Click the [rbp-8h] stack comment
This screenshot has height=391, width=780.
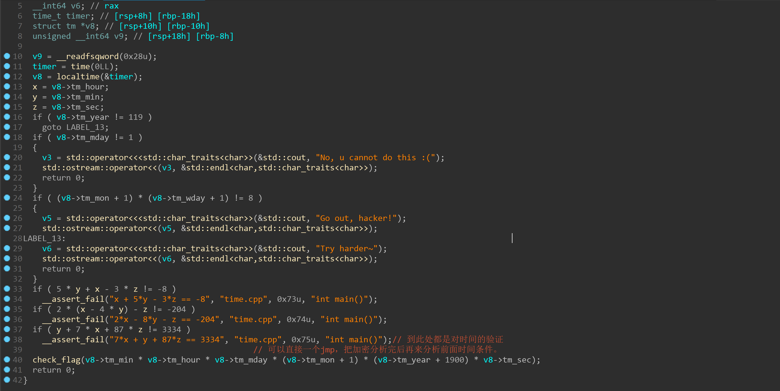click(215, 36)
